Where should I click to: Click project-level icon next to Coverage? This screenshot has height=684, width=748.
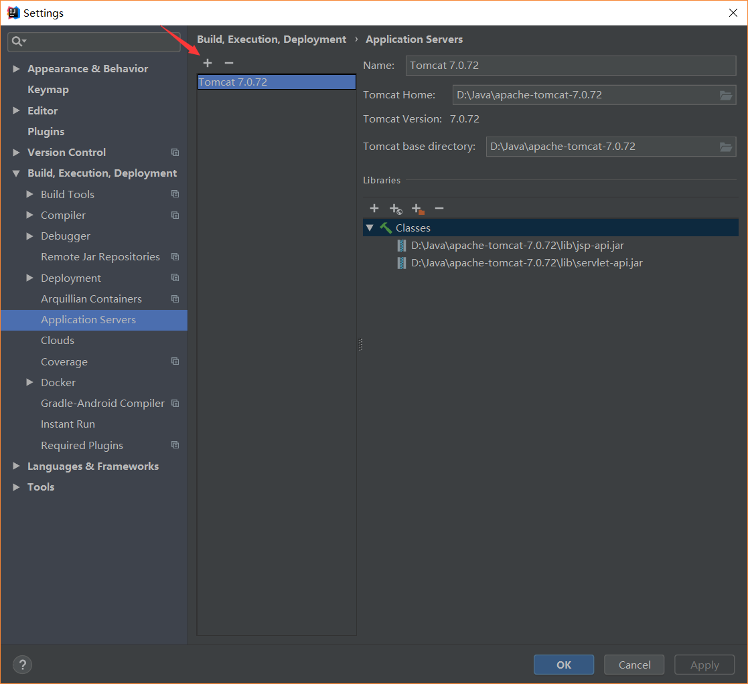point(175,361)
